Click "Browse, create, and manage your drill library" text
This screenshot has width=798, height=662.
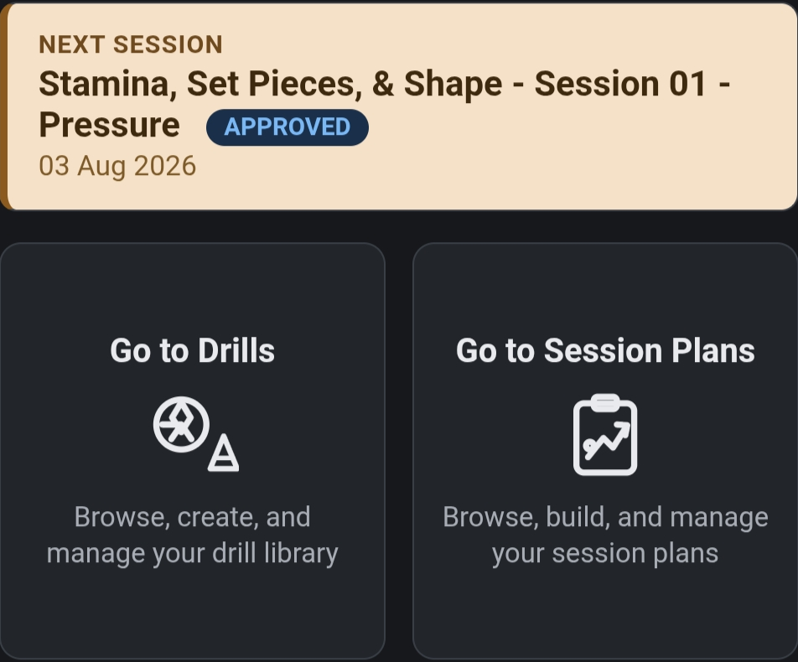(193, 535)
